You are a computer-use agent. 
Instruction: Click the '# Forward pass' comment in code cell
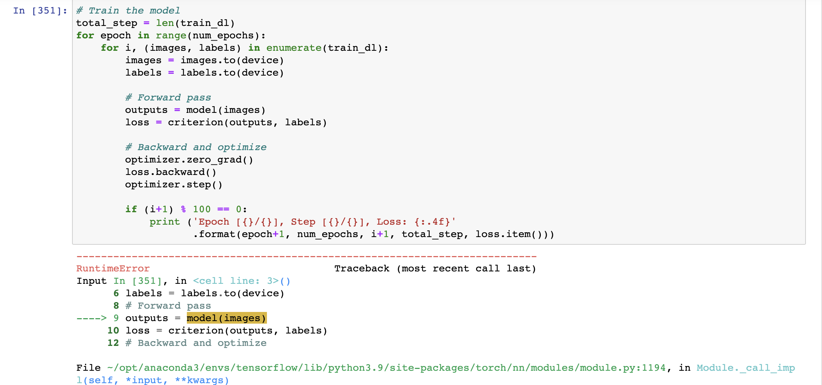[168, 98]
